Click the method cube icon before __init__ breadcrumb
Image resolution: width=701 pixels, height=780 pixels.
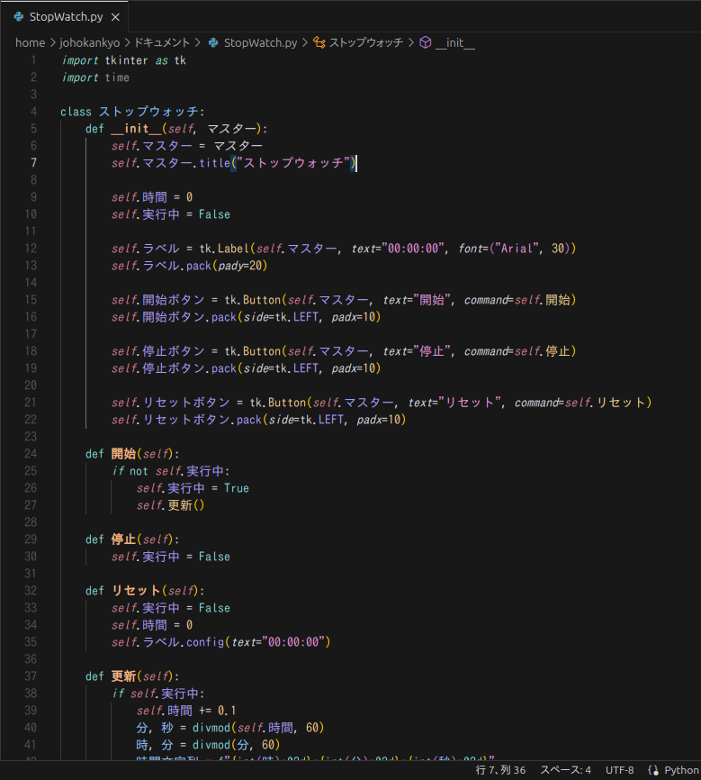pos(426,42)
